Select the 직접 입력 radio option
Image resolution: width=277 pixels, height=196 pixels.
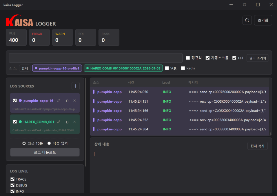click(49, 143)
